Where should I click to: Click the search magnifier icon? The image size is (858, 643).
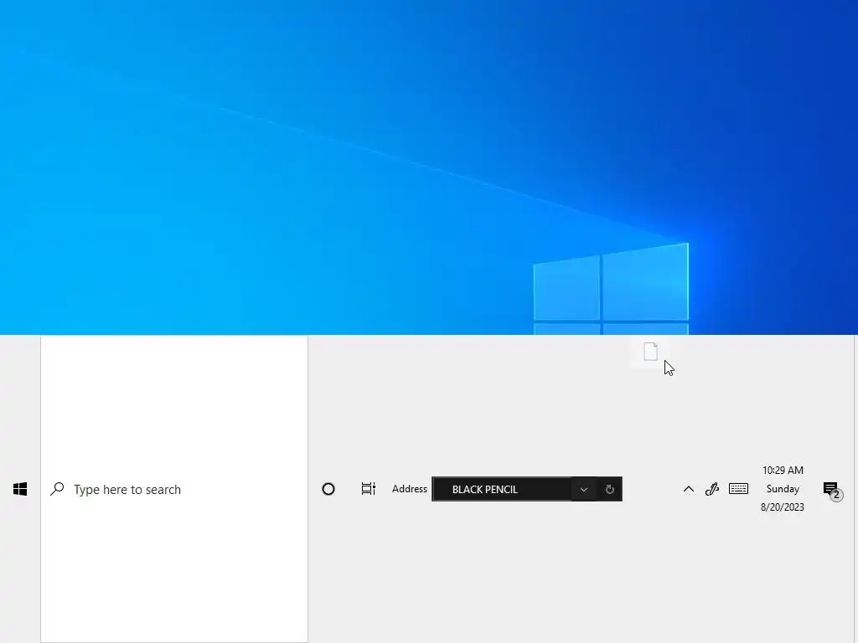pyautogui.click(x=58, y=489)
